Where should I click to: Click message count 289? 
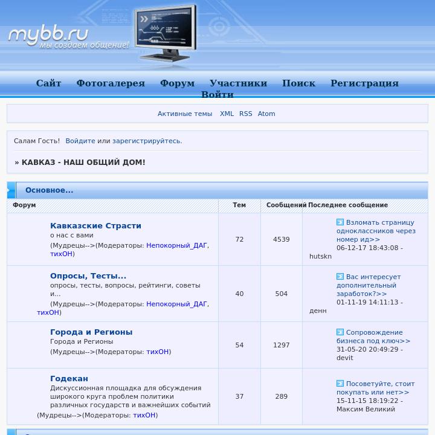point(282,396)
